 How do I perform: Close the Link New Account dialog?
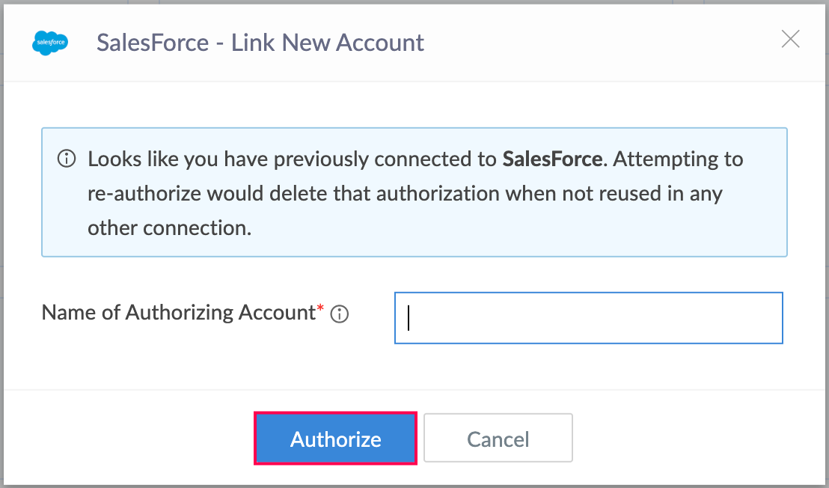pos(790,40)
